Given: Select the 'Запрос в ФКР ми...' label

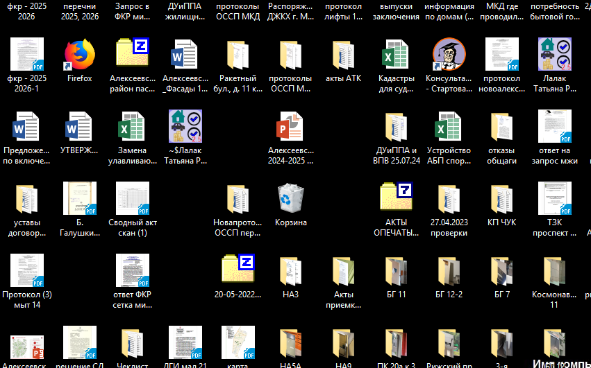Looking at the screenshot, I should [x=132, y=11].
